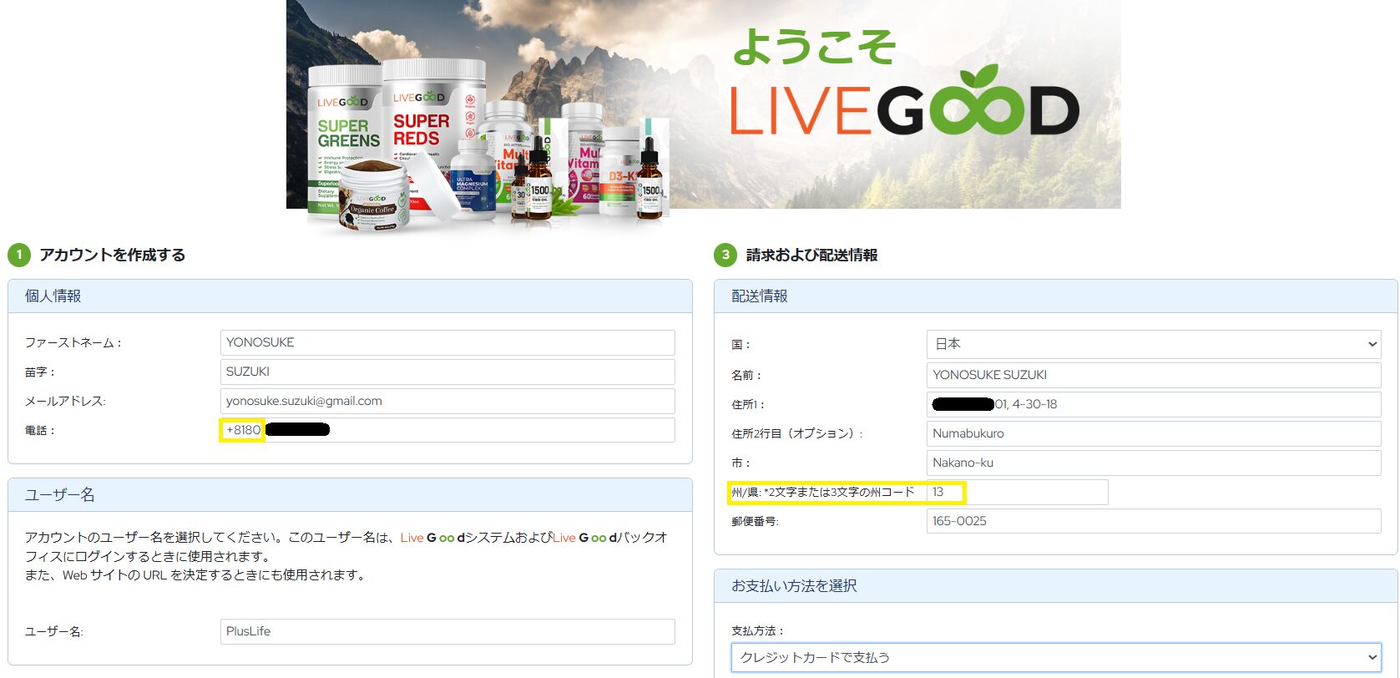Click the 苗字 label

[x=39, y=372]
